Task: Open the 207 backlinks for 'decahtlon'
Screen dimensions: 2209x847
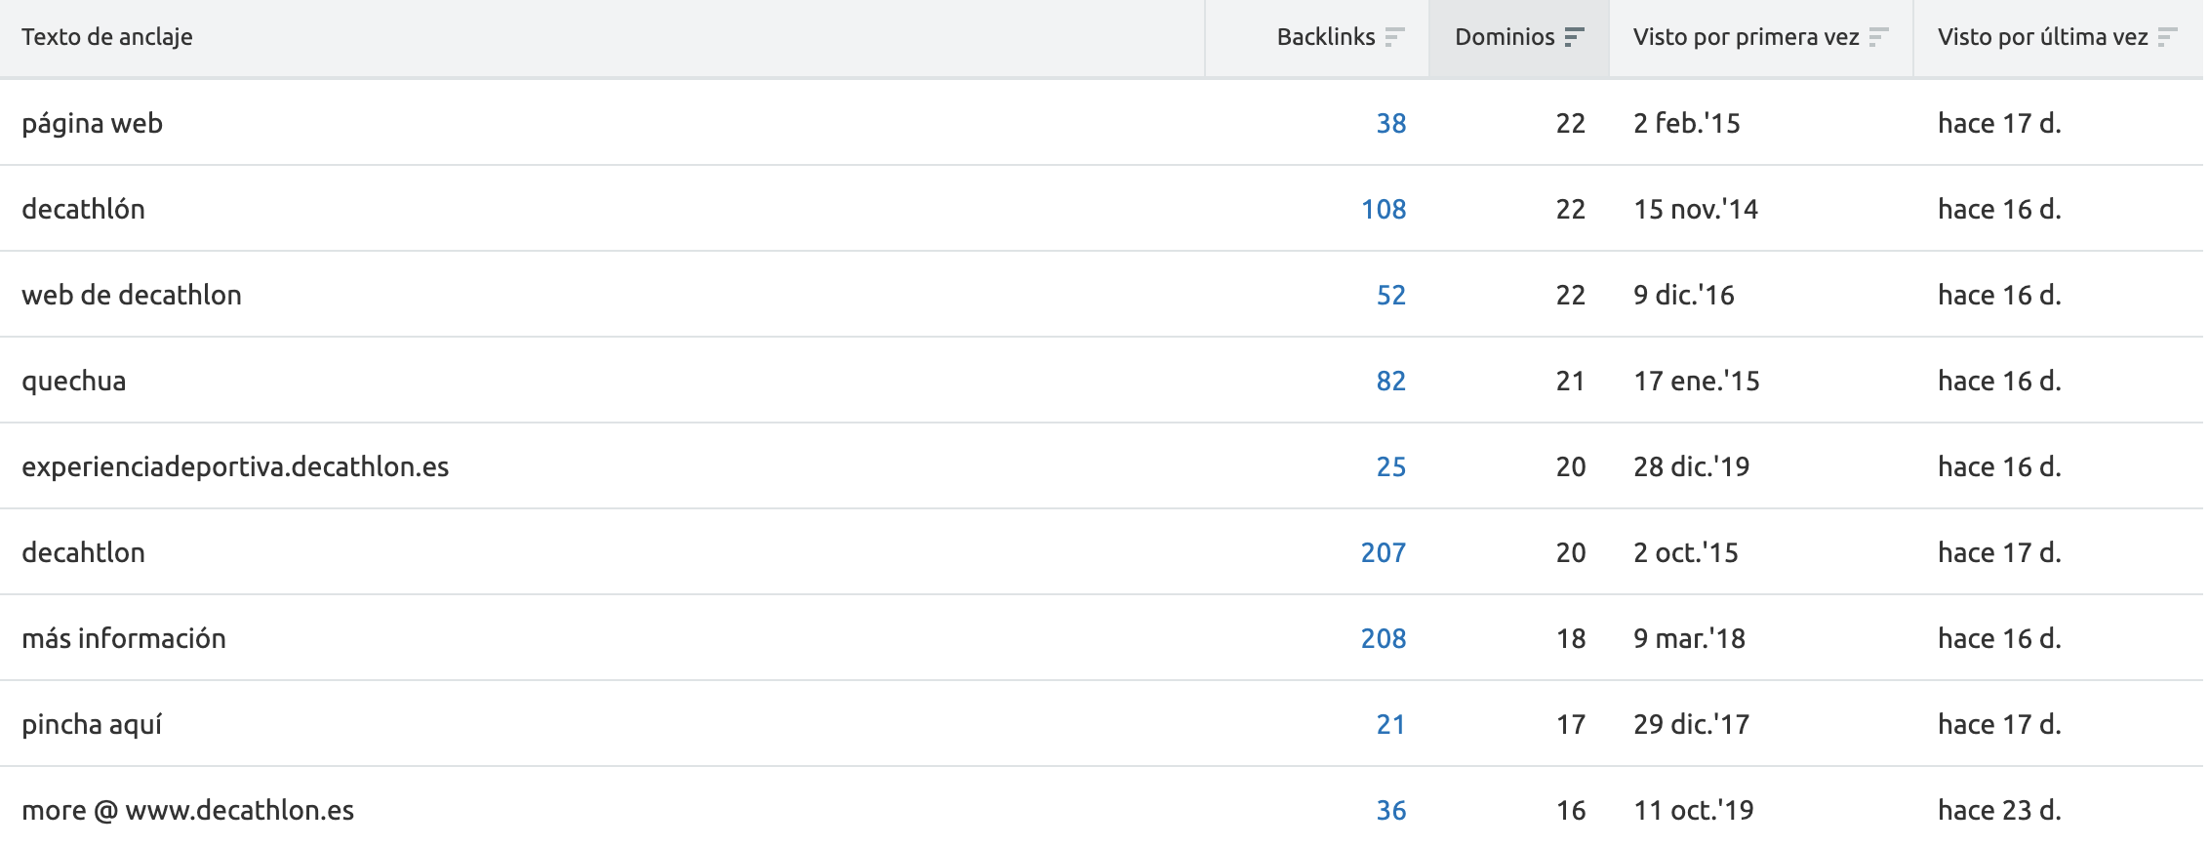Action: 1383,552
